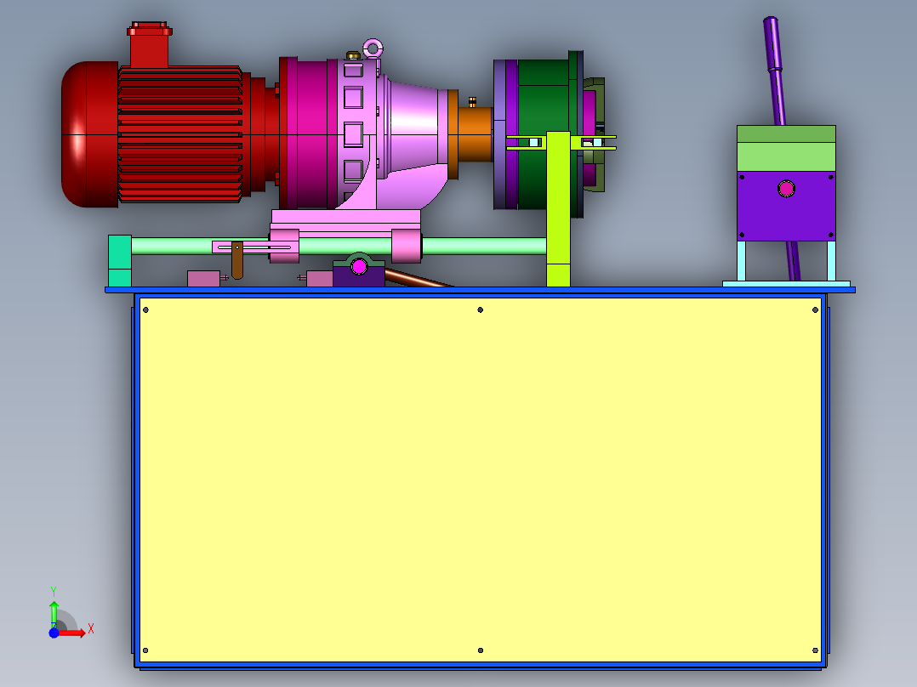
Task: Select the brass plug on top of gearbox
Action: (x=353, y=55)
